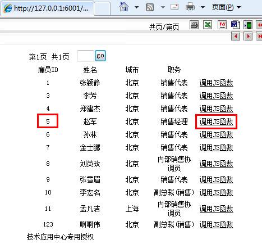Image resolution: width=262 pixels, height=244 pixels.
Task: Open the 页面(P) menu
Action: point(226,7)
